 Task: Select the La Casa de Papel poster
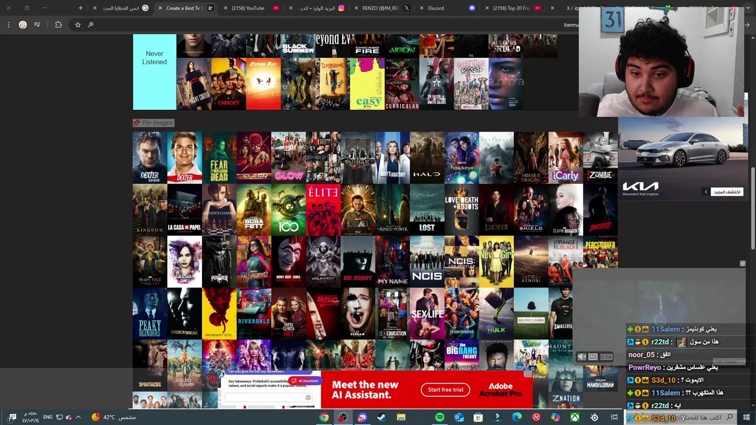pos(184,210)
